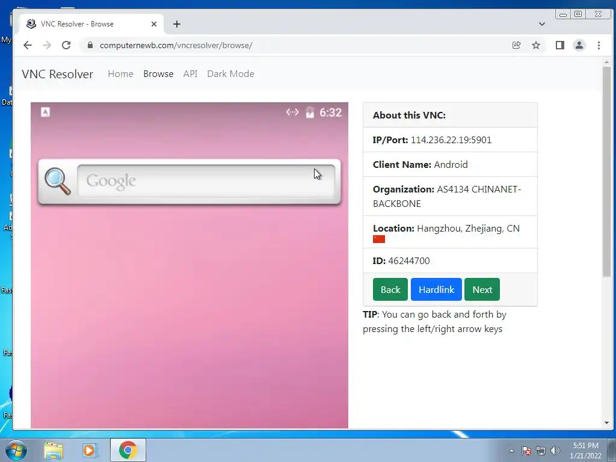
Task: Click the Client Name Android row
Action: [450, 164]
